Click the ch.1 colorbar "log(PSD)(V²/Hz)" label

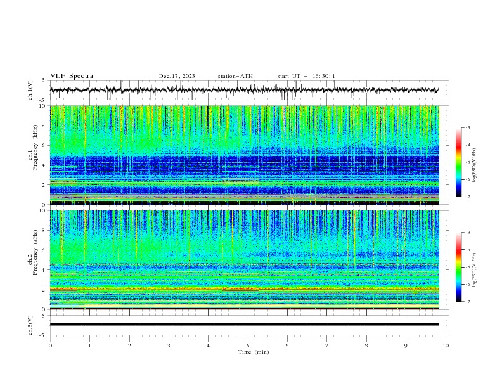475,165
